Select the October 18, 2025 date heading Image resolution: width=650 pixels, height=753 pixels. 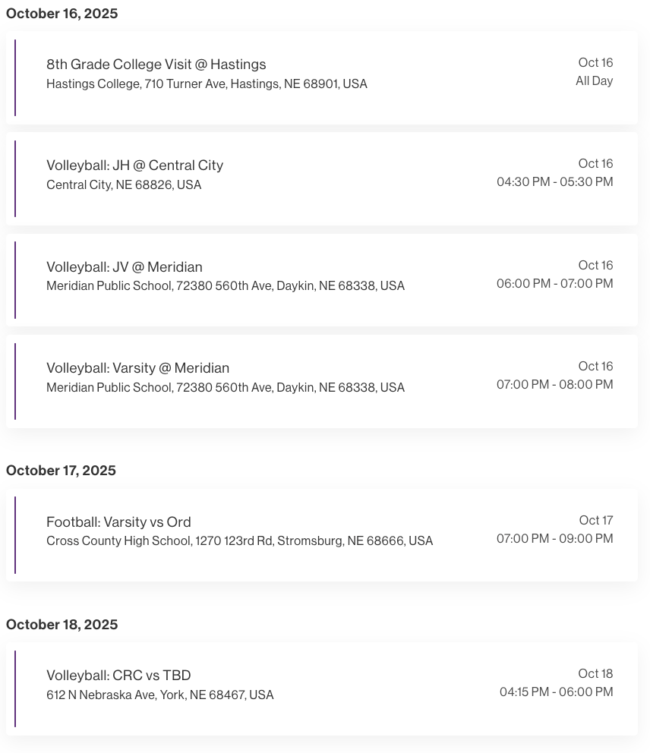[62, 625]
